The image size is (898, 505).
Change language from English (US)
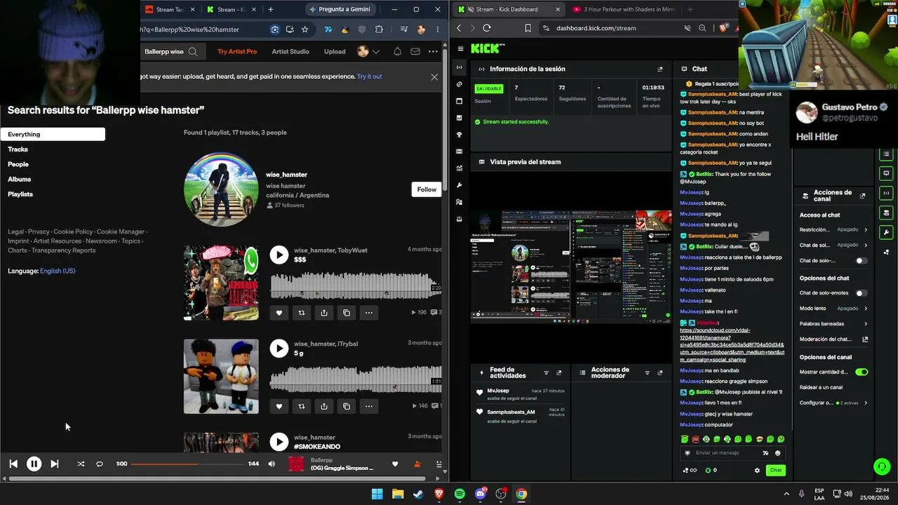(58, 271)
